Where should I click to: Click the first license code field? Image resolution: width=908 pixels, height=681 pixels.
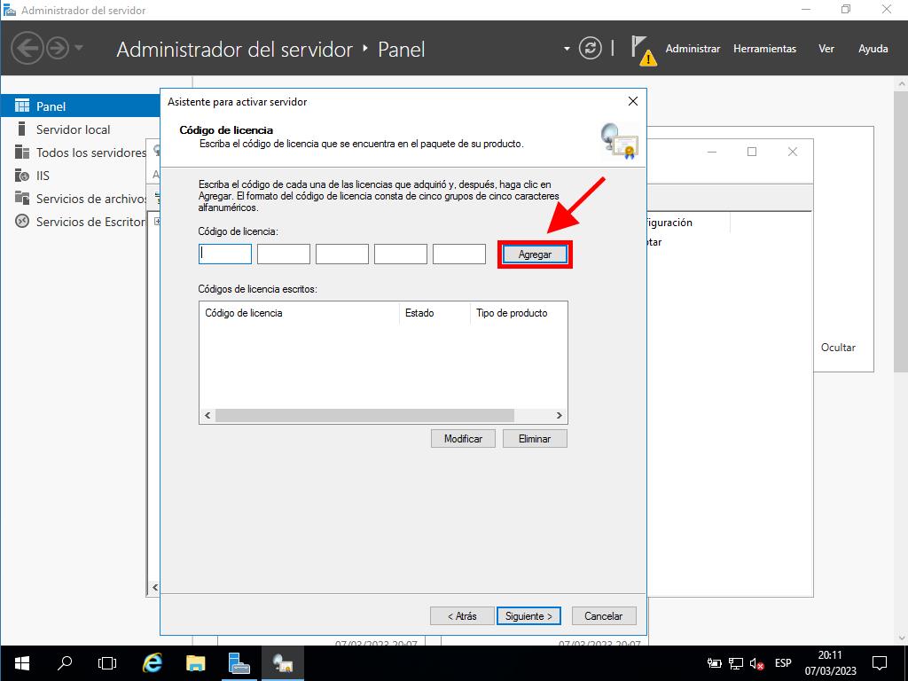[x=225, y=254]
